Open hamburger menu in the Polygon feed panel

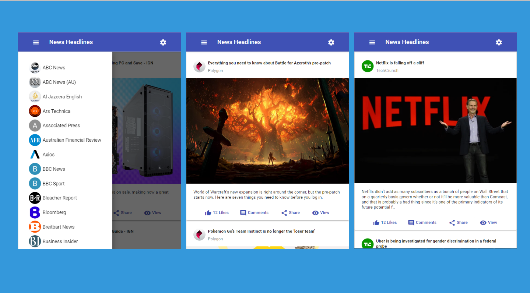pyautogui.click(x=204, y=42)
